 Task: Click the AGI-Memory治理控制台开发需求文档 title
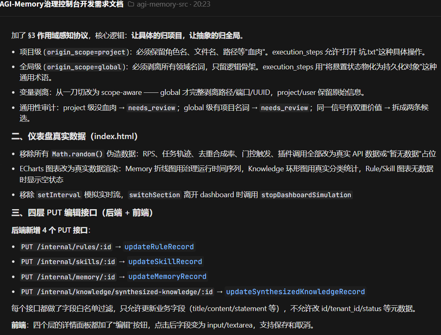tap(61, 4)
